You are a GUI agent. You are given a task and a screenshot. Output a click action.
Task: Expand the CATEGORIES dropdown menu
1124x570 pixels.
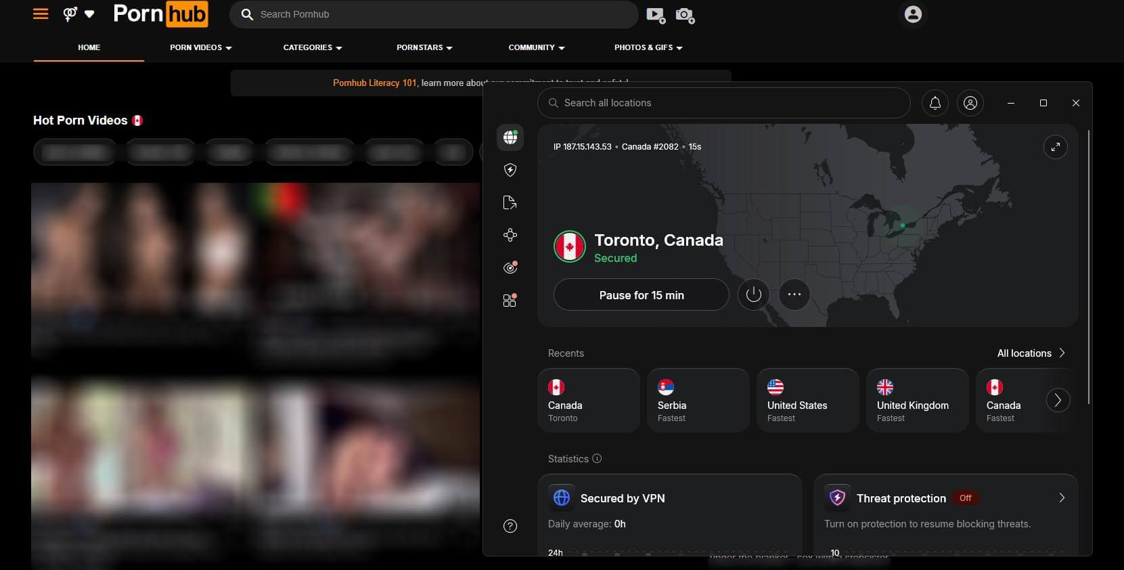tap(313, 47)
